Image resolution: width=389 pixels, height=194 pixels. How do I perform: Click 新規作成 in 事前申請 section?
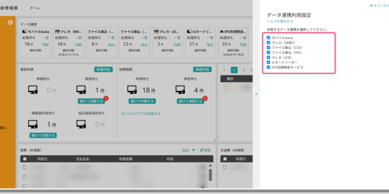click(x=103, y=70)
